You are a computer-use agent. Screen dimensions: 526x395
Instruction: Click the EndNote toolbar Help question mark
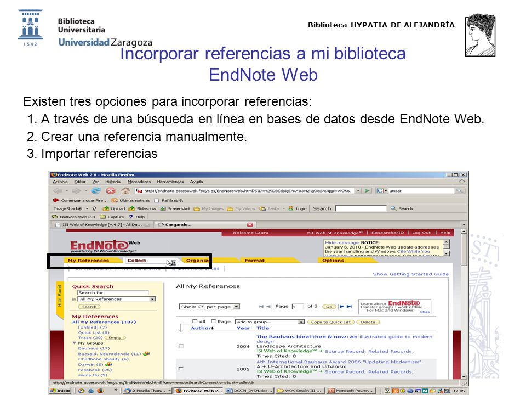[137, 217]
